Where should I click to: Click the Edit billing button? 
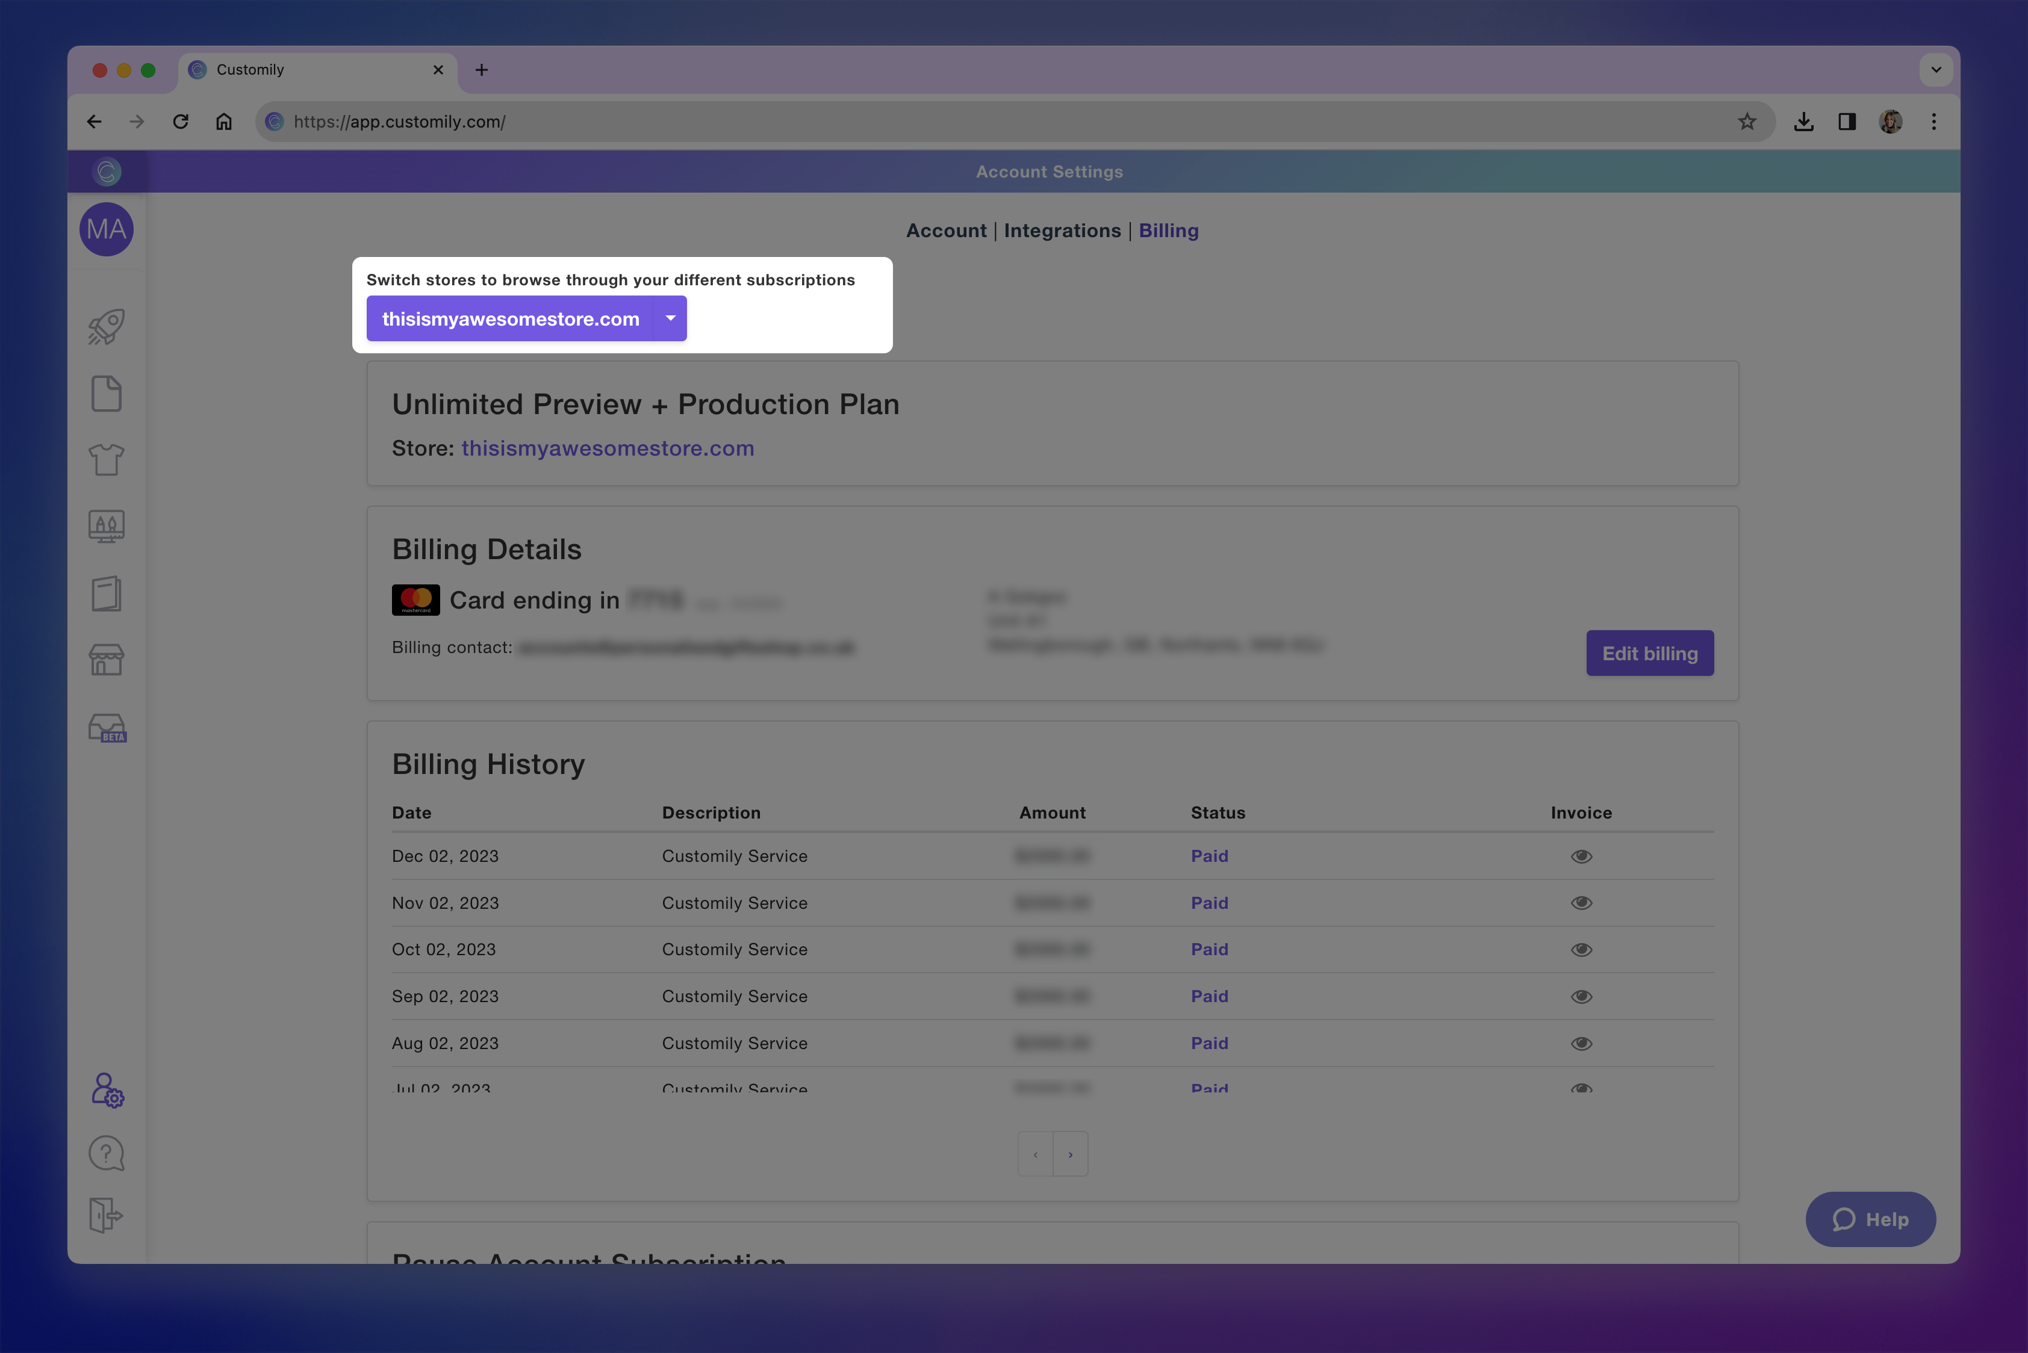tap(1649, 653)
